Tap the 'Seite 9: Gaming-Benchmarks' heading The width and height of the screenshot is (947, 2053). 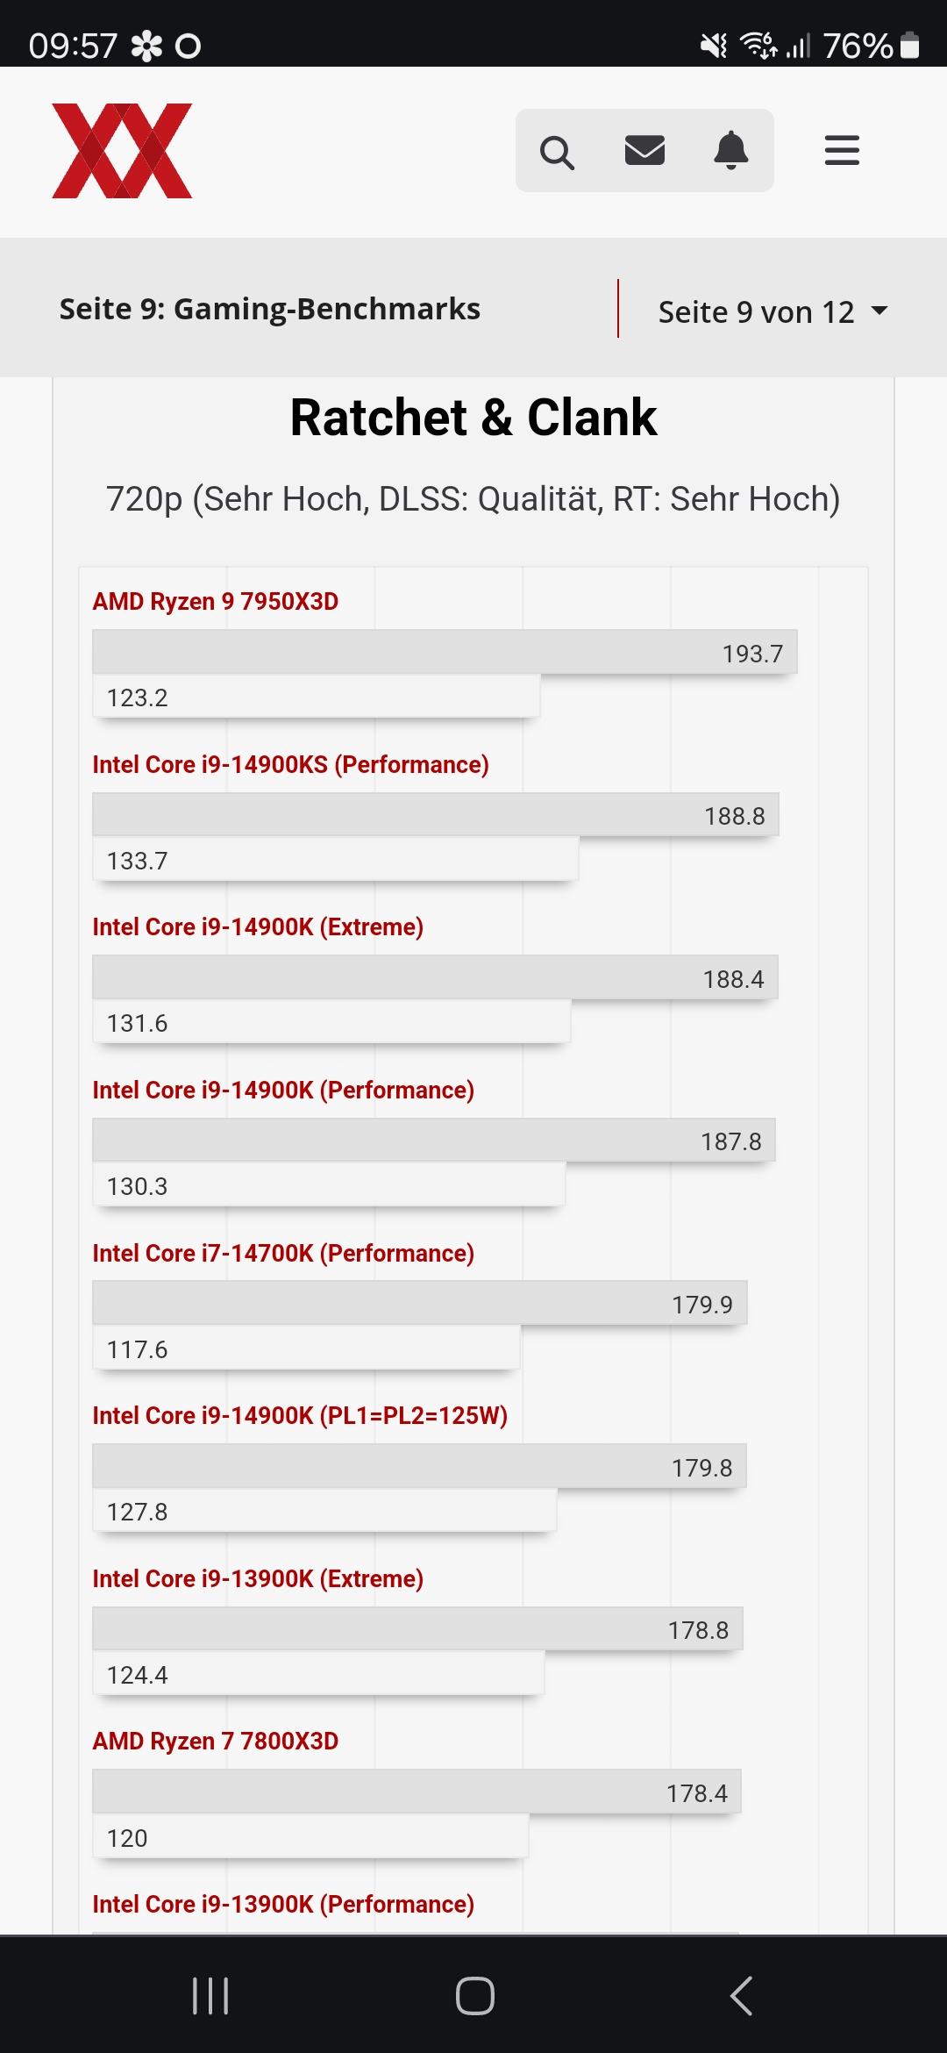coord(270,309)
